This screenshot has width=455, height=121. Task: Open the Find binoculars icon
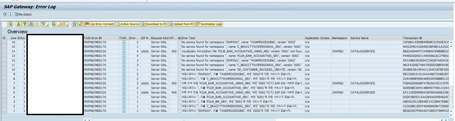pyautogui.click(x=31, y=24)
